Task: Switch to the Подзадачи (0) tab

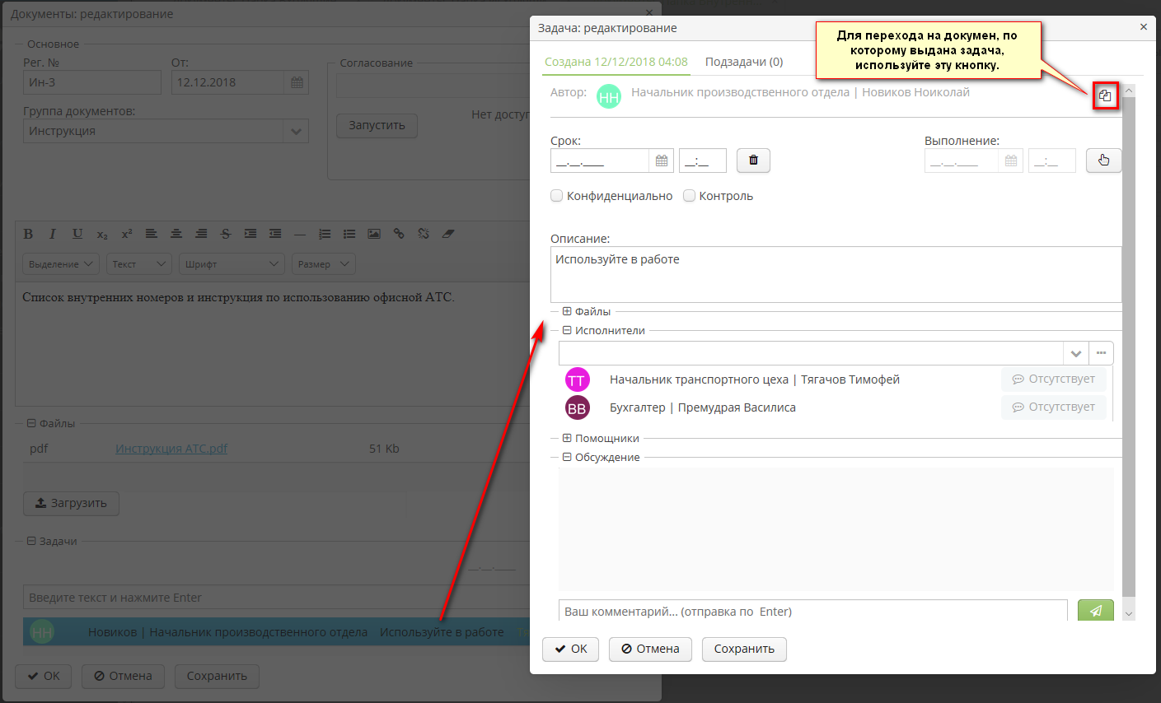Action: coord(743,62)
